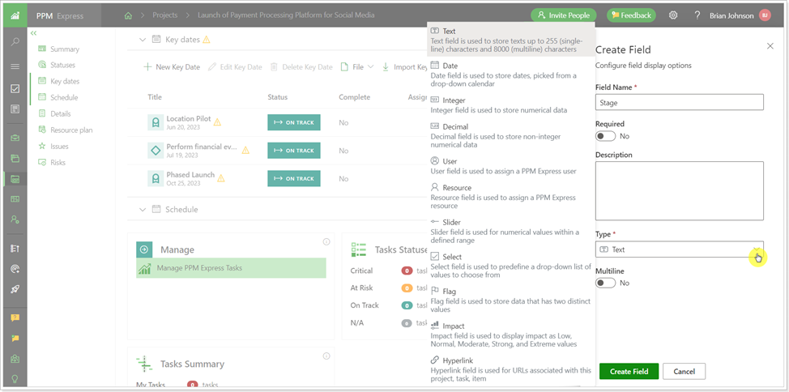The width and height of the screenshot is (789, 392).
Task: Click the lightbulb icon at rail bottom
Action: (15, 379)
